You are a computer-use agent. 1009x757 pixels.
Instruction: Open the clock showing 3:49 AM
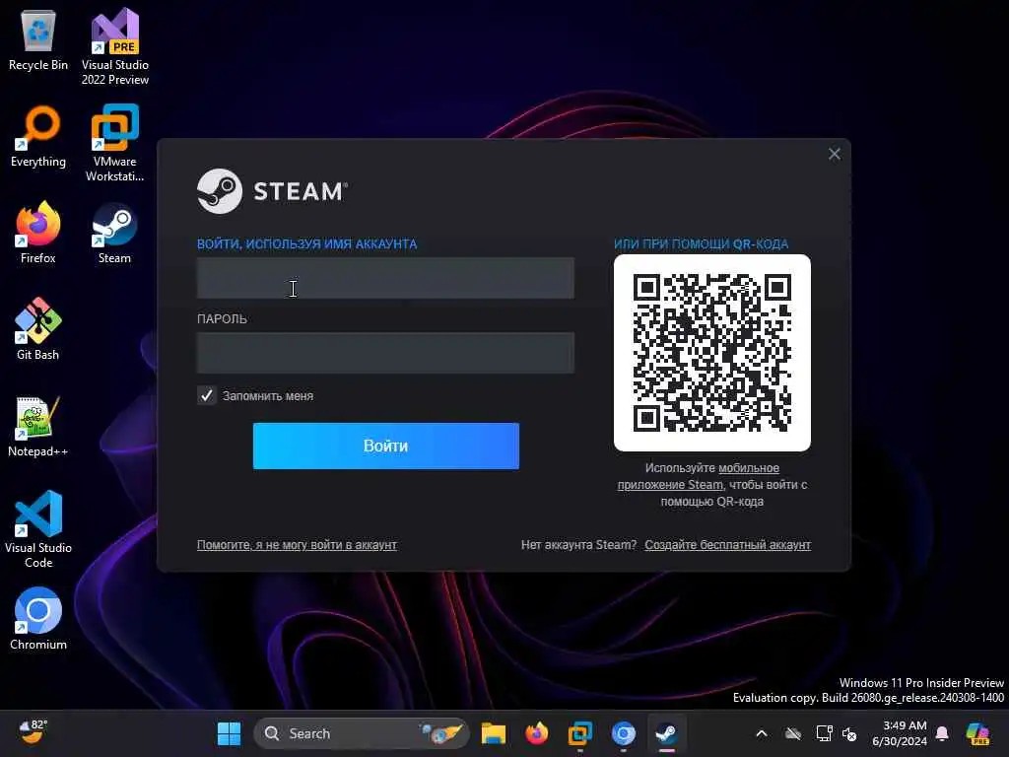tap(901, 733)
